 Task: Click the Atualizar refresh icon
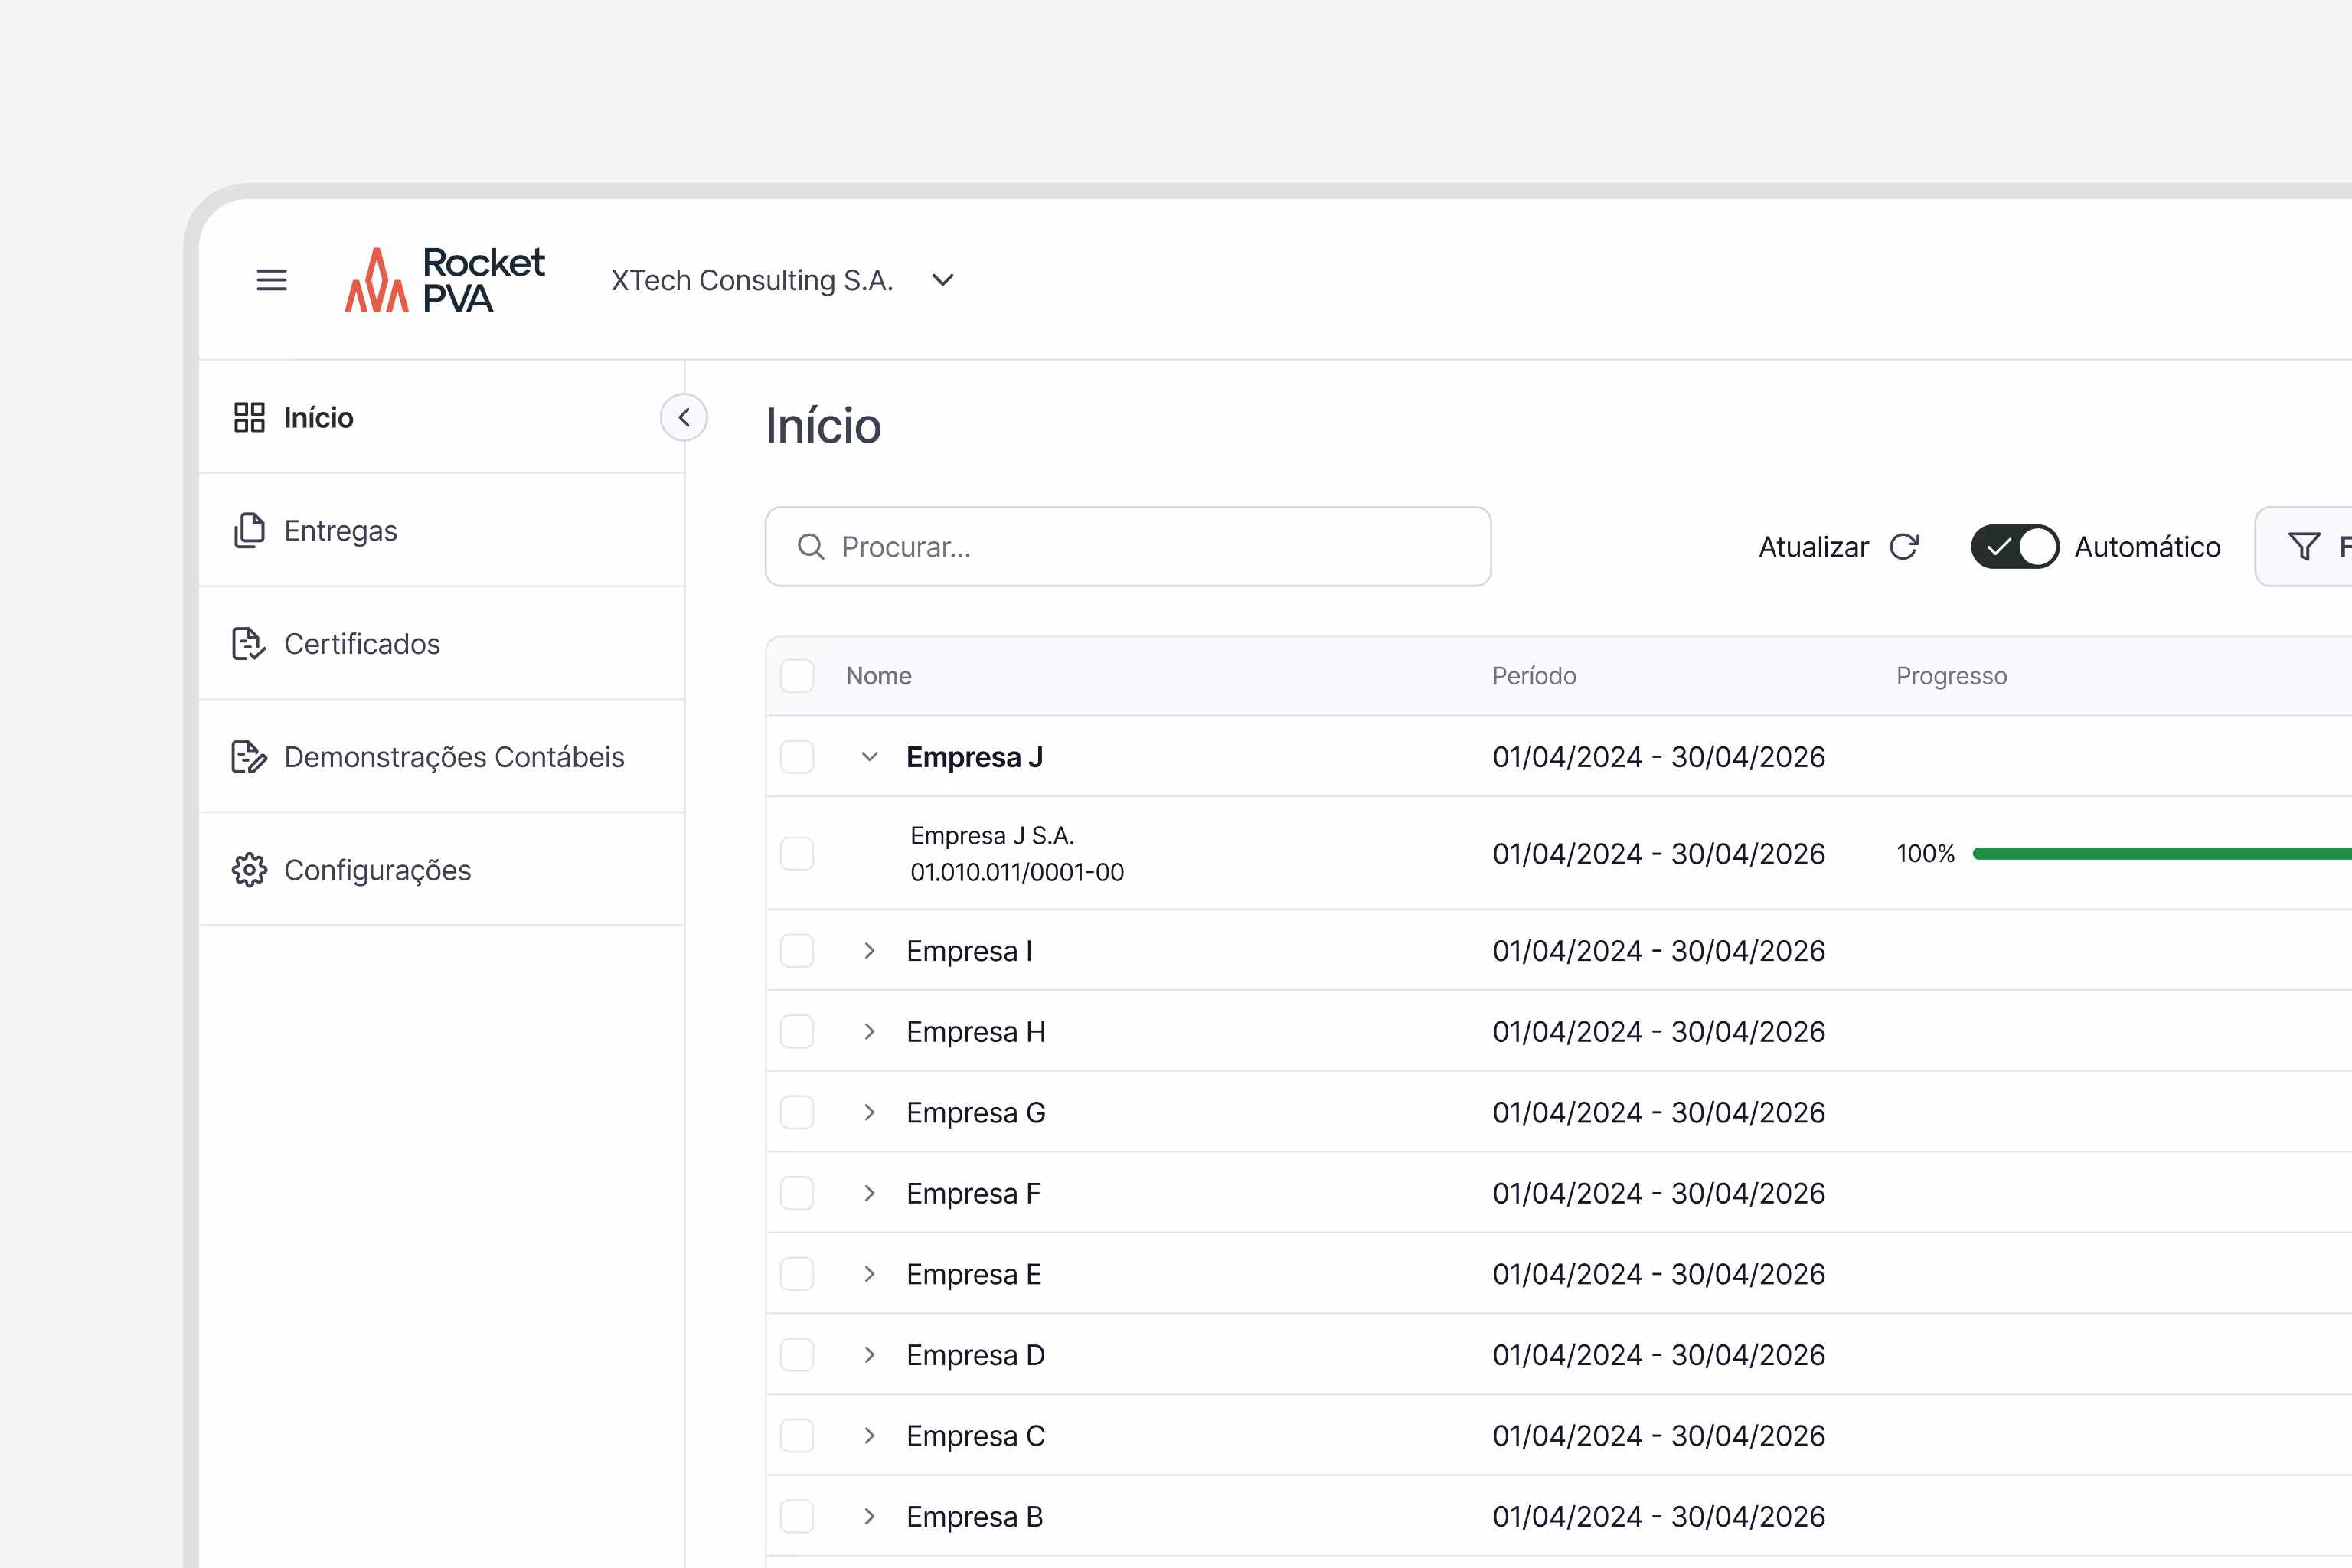point(1904,547)
